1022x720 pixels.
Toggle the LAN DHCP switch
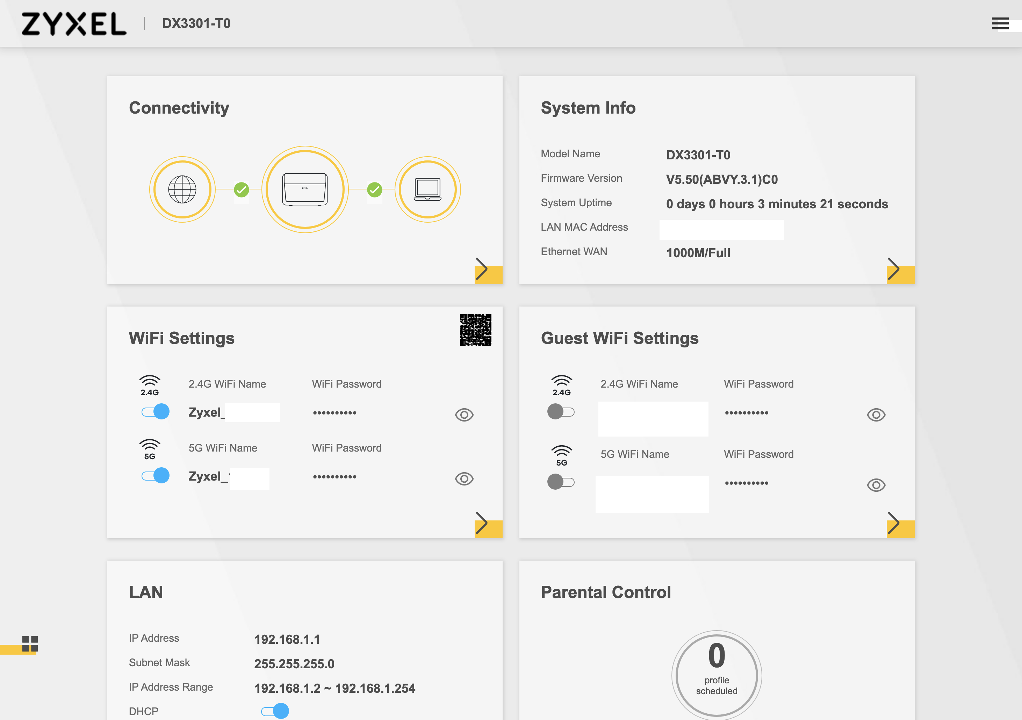(275, 711)
